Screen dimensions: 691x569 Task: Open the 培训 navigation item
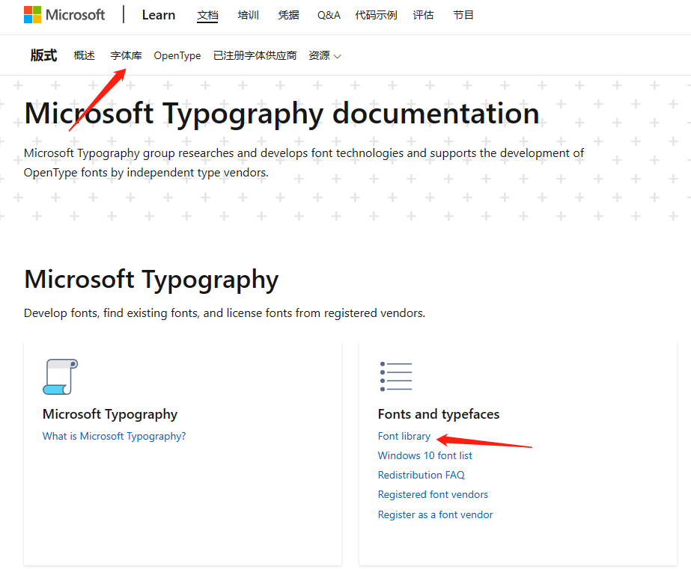point(248,15)
